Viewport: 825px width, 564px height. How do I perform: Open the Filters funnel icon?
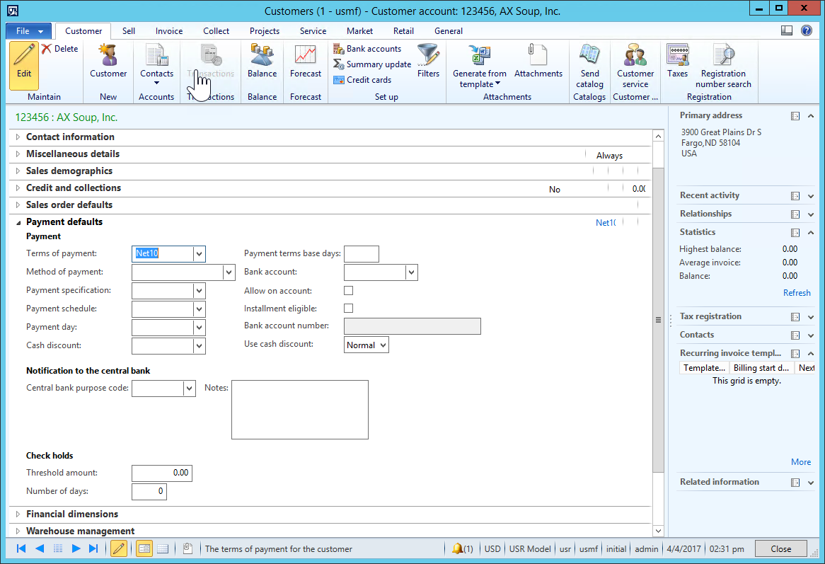428,62
